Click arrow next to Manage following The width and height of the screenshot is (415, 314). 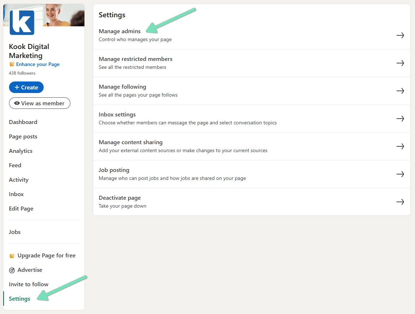point(400,91)
